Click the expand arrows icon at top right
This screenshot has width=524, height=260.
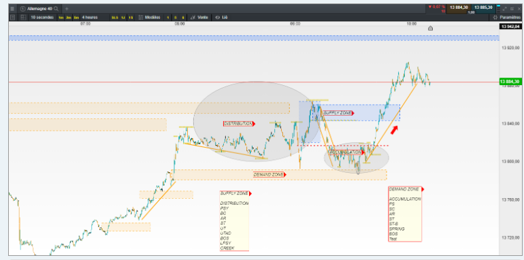pos(505,9)
